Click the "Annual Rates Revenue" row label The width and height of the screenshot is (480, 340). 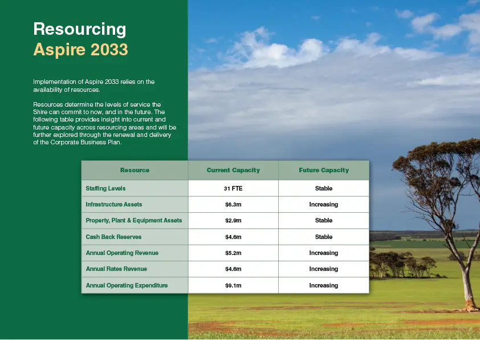pos(116,269)
